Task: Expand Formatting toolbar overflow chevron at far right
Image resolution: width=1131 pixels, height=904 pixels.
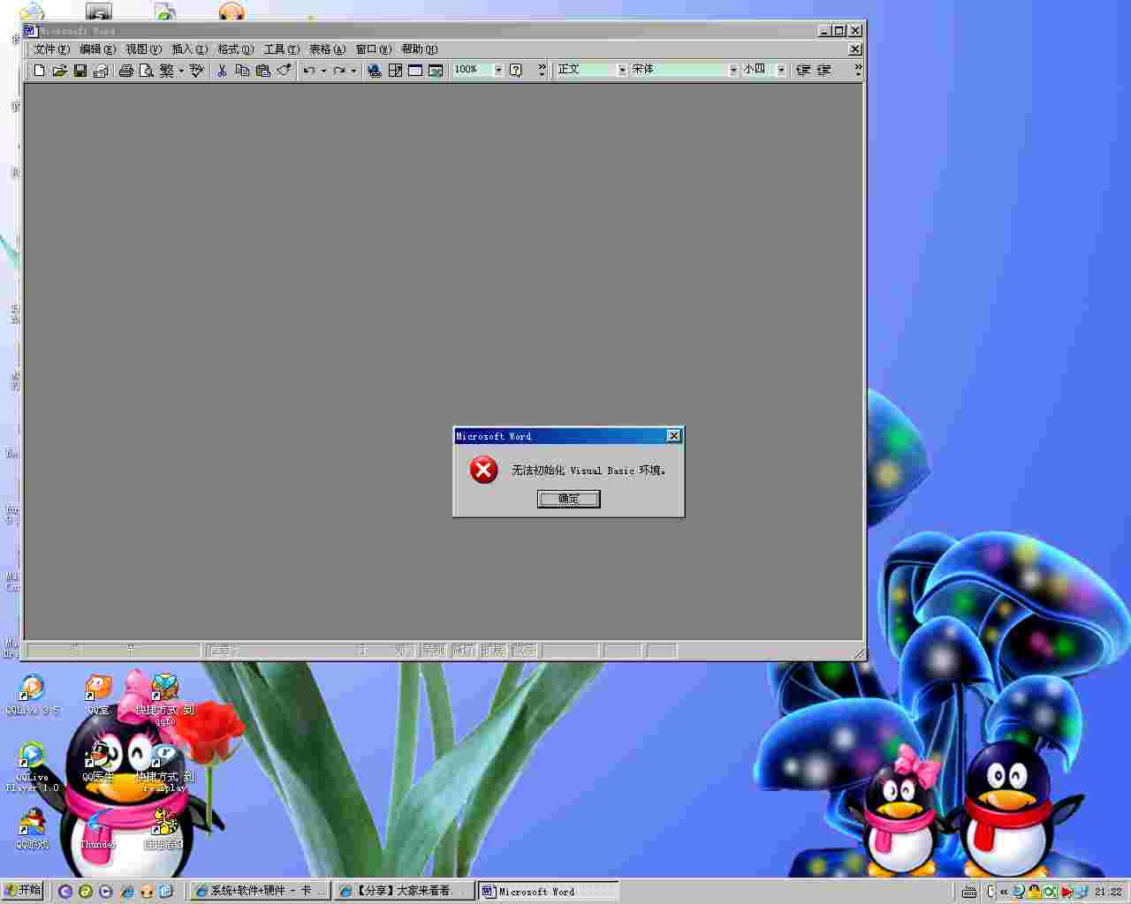Action: [857, 70]
